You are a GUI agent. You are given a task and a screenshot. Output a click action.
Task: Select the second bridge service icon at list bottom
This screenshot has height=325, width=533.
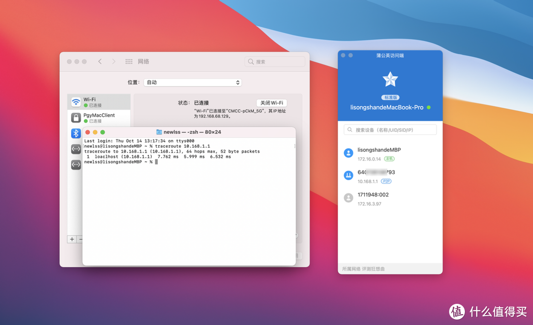tap(76, 165)
